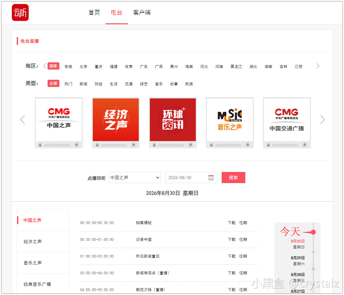344x295 pixels.
Task: Choose the 吉林 region
Action: [283, 67]
